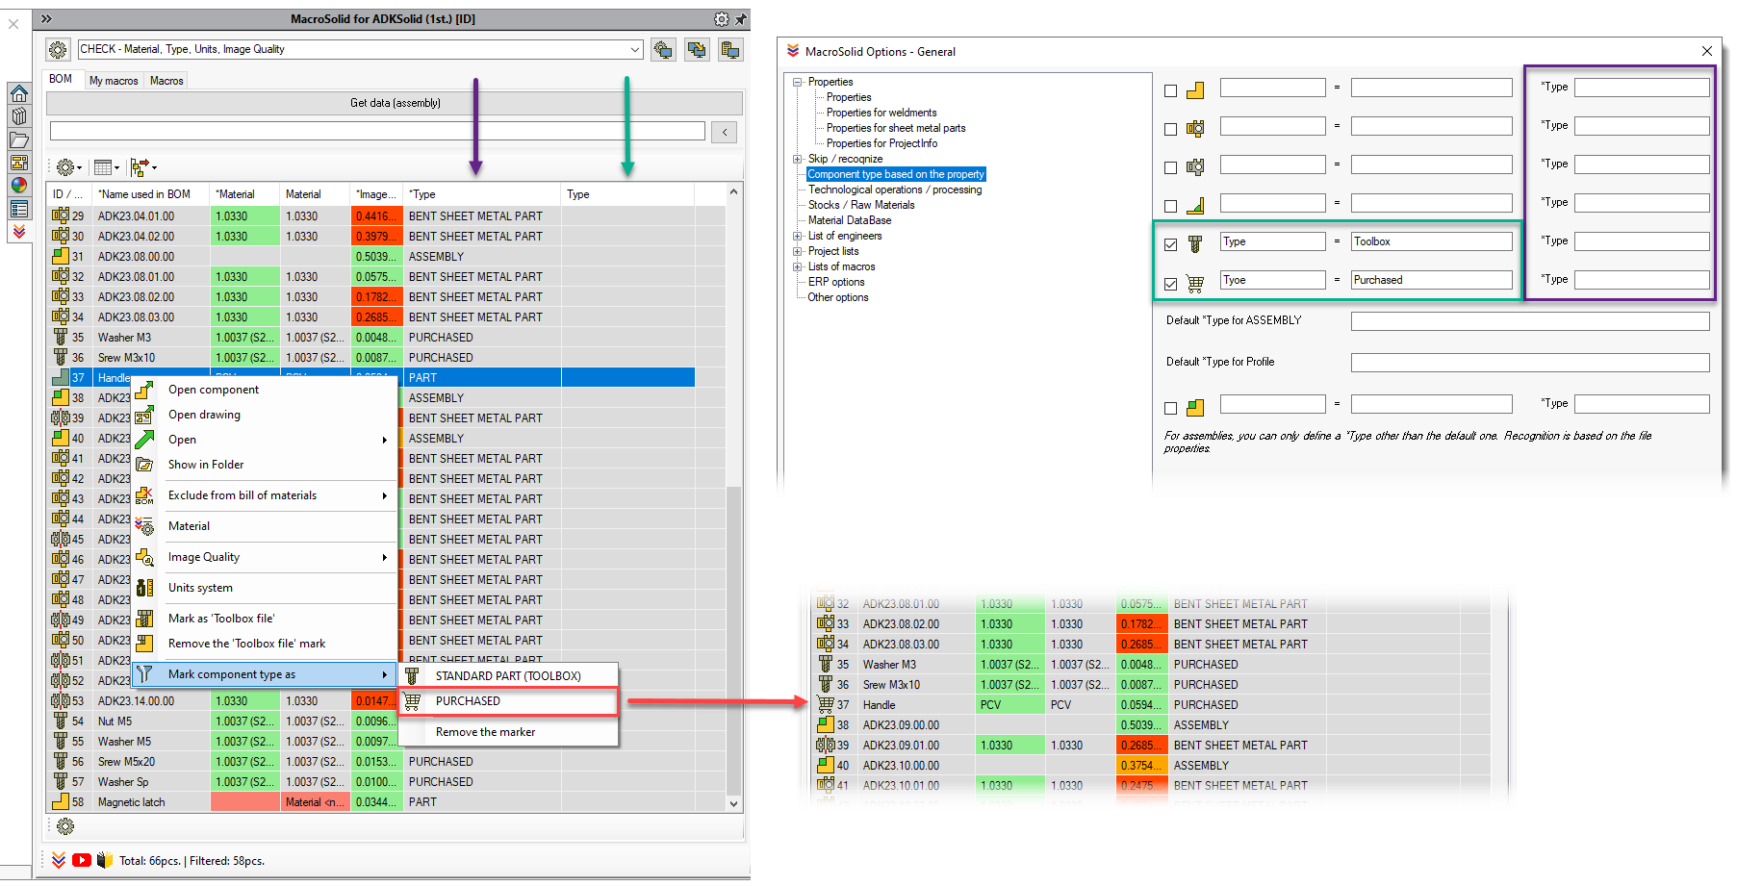
Task: Click the gear-with-monitor icon after the combo box
Action: (663, 49)
